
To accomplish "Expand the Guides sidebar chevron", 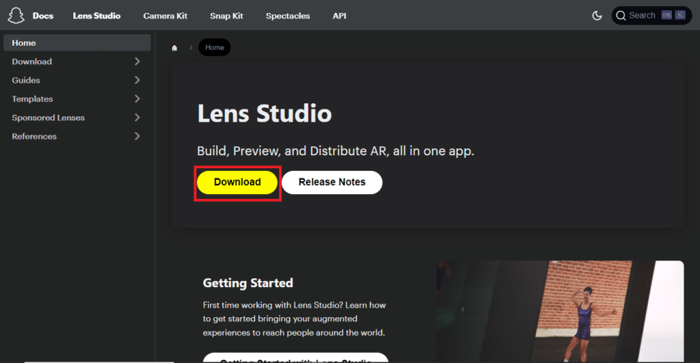I will [x=137, y=80].
